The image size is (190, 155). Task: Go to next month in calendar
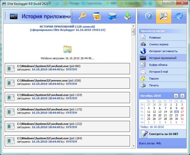coord(182,96)
